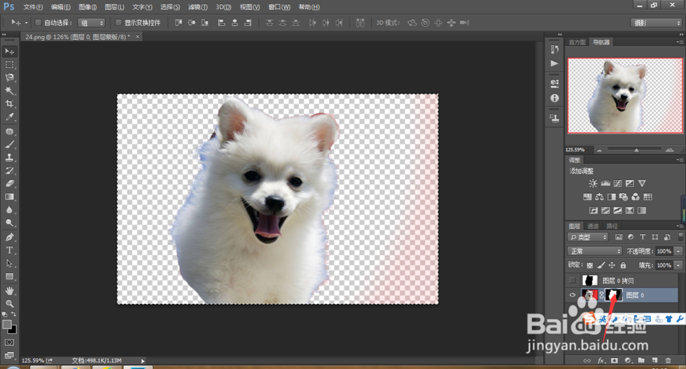
Task: Click the 图层 0 拷贝 layer name
Action: click(618, 281)
